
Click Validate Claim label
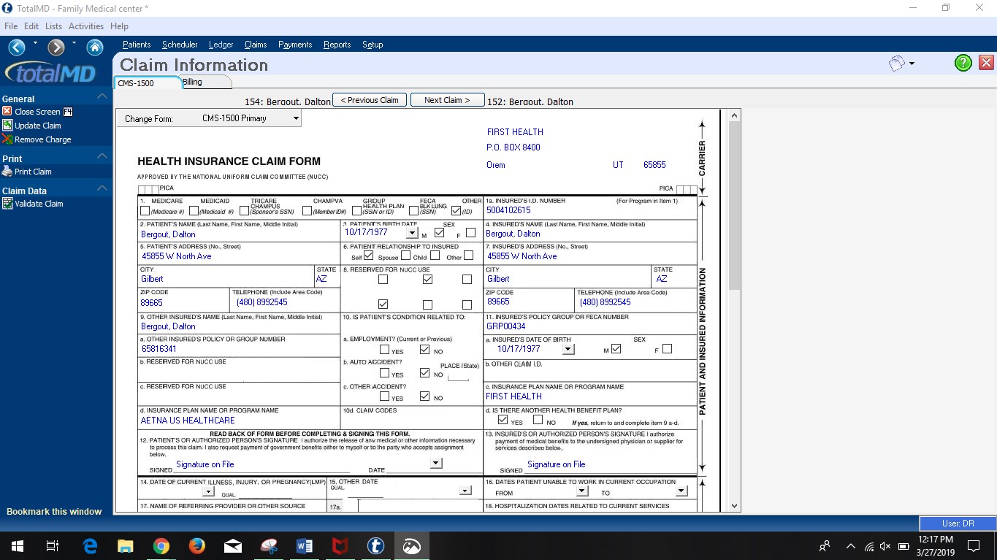39,204
